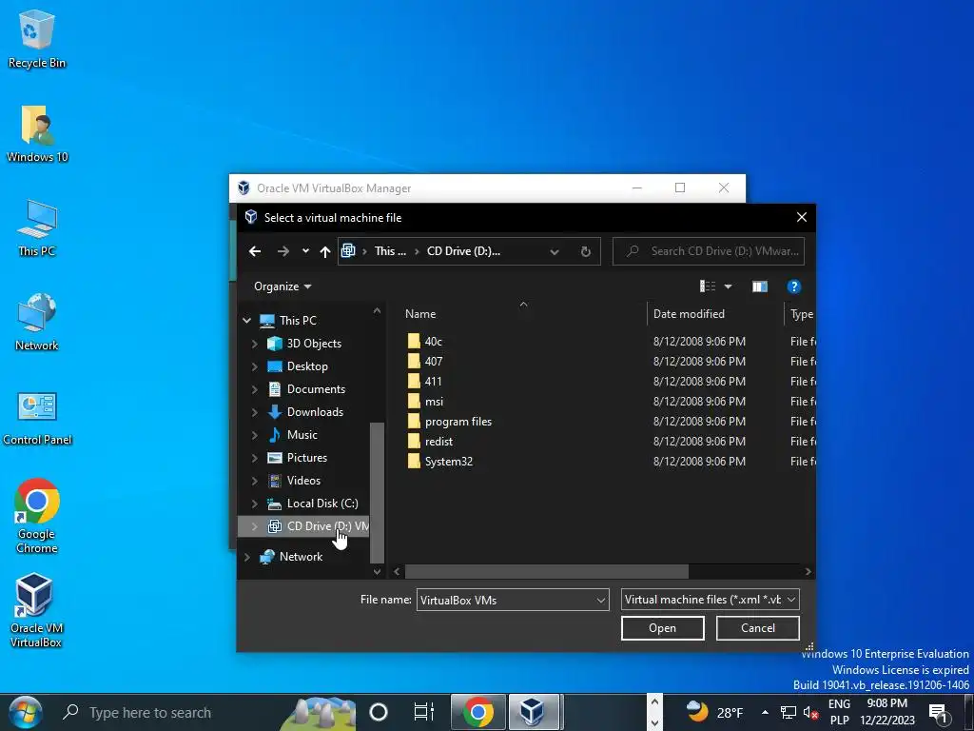Select Local Disk (C:) in navigation pane

click(x=312, y=503)
